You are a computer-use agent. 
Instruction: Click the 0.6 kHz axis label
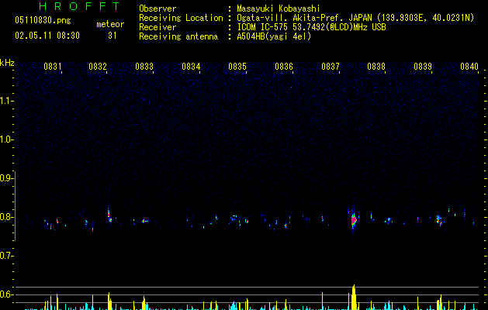pos(6,294)
